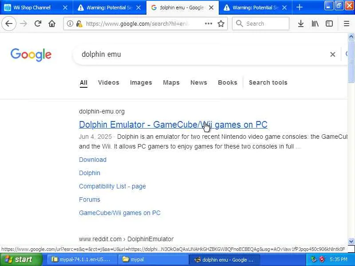Image resolution: width=355 pixels, height=266 pixels.
Task: Reload the current page
Action: [38, 23]
